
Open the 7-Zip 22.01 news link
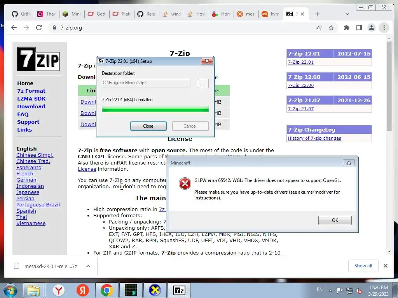tap(300, 62)
